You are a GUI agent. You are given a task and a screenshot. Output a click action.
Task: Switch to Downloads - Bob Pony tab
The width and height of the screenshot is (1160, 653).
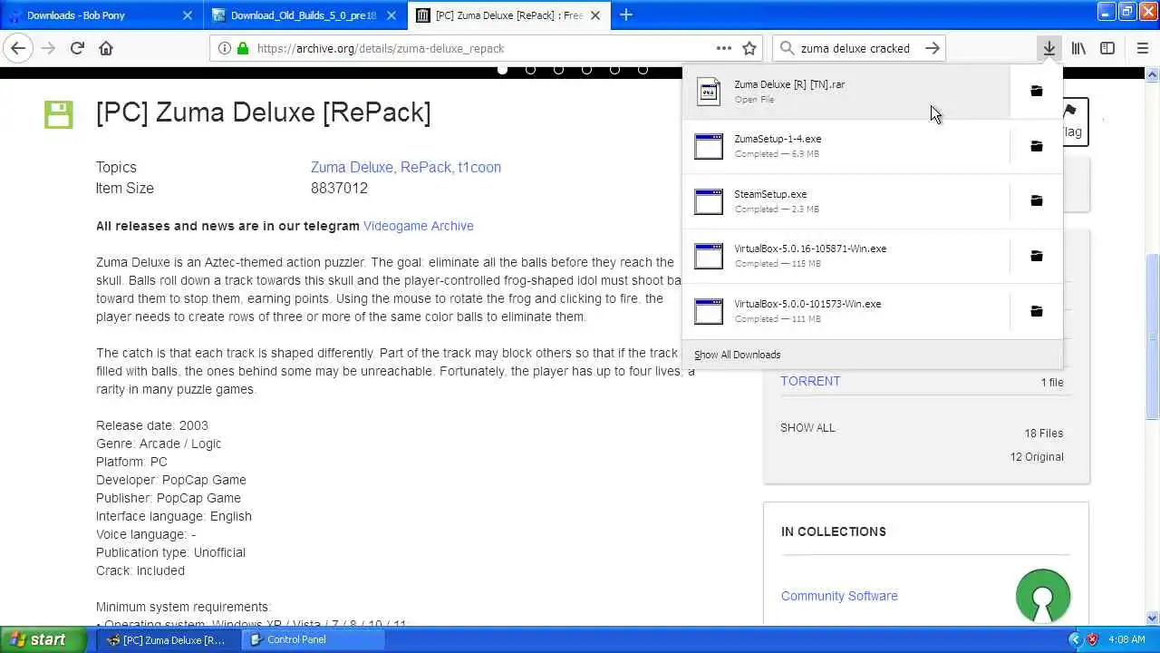(x=101, y=15)
